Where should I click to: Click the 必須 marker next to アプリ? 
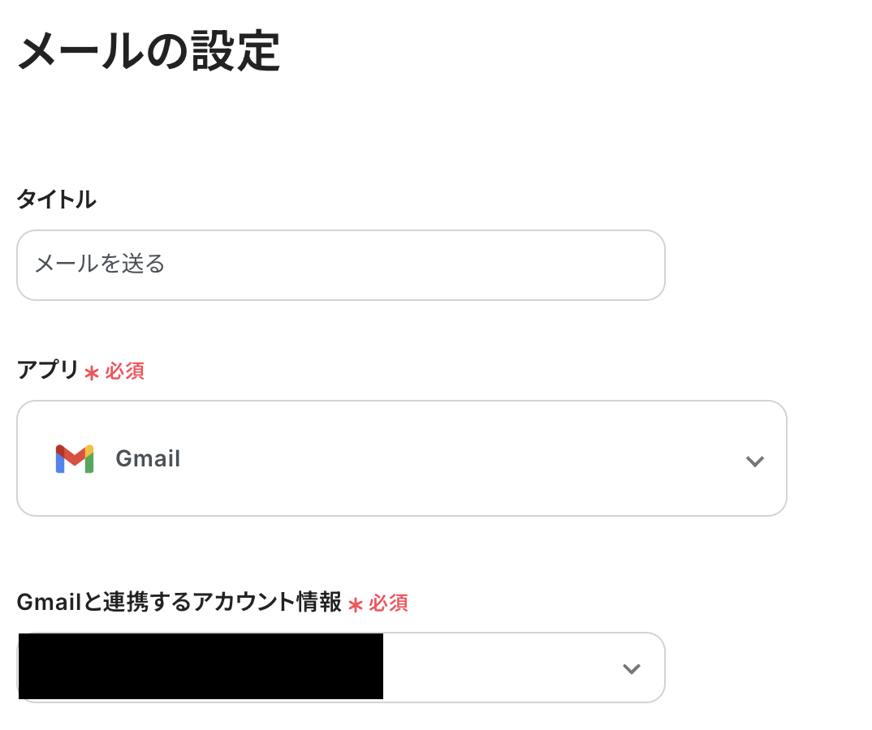124,371
